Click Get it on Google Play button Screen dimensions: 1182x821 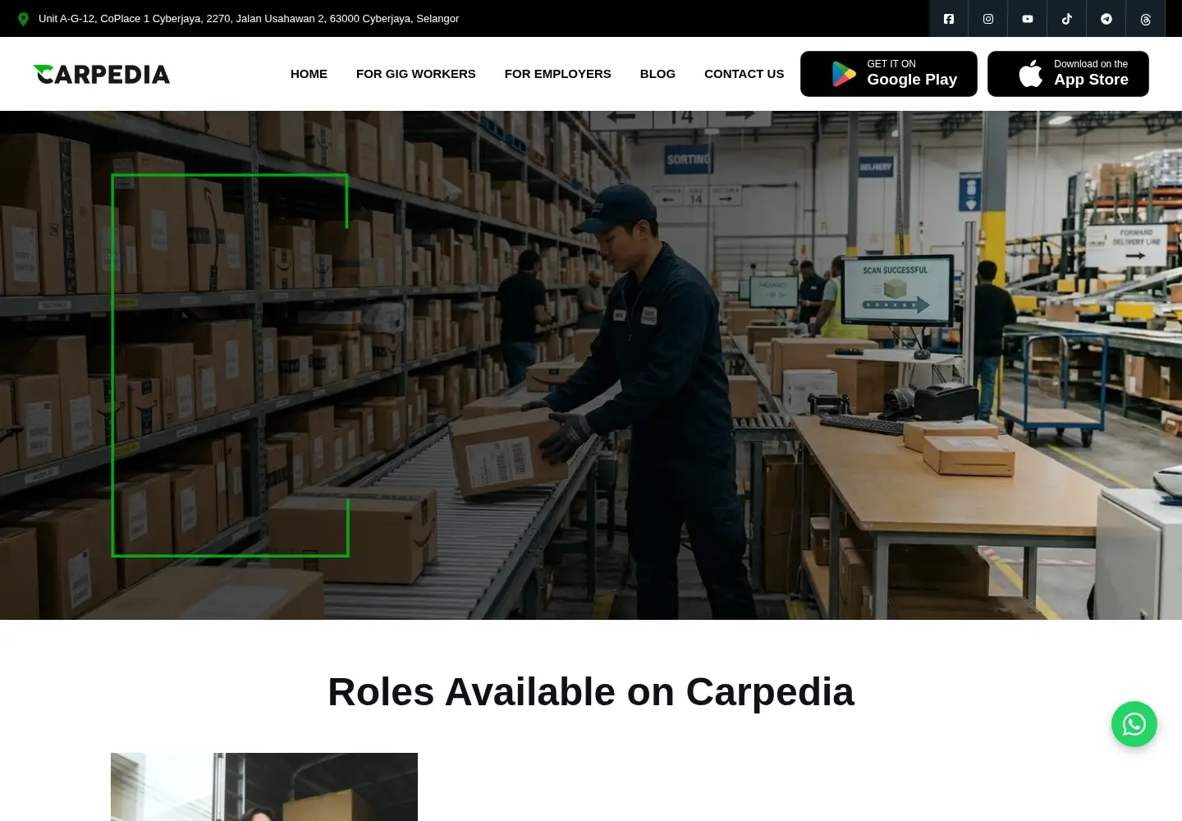pyautogui.click(x=889, y=74)
